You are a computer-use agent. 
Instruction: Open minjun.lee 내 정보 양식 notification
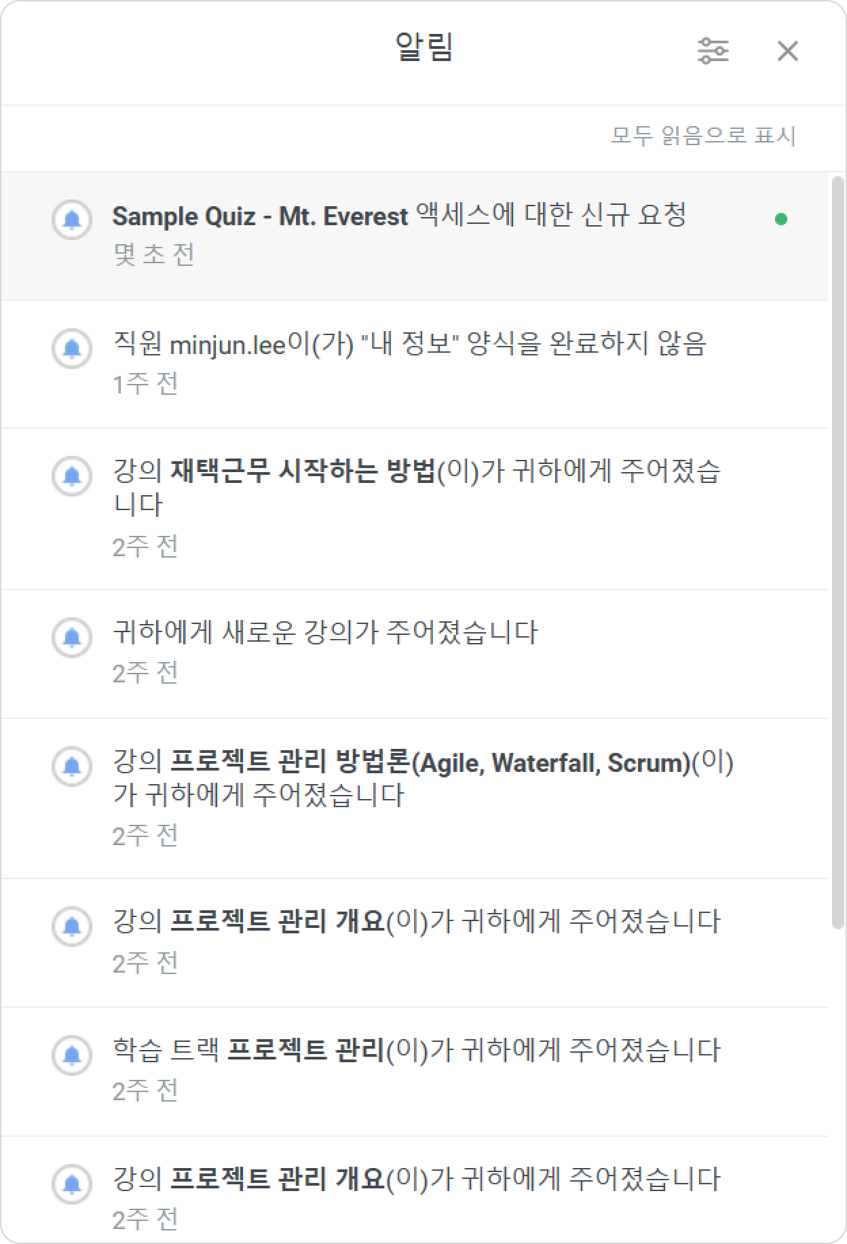pyautogui.click(x=414, y=364)
